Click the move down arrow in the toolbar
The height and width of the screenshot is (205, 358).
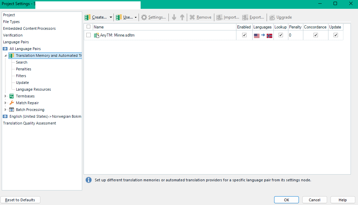pos(174,17)
